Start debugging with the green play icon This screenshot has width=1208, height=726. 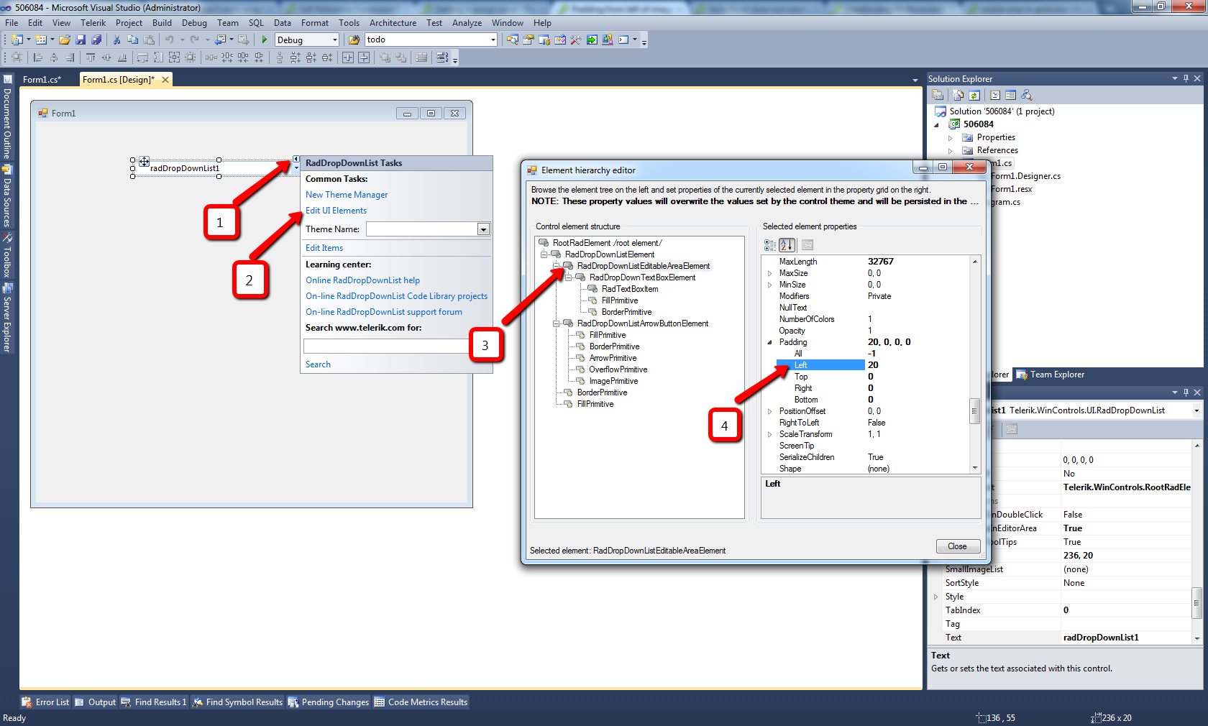[x=265, y=40]
